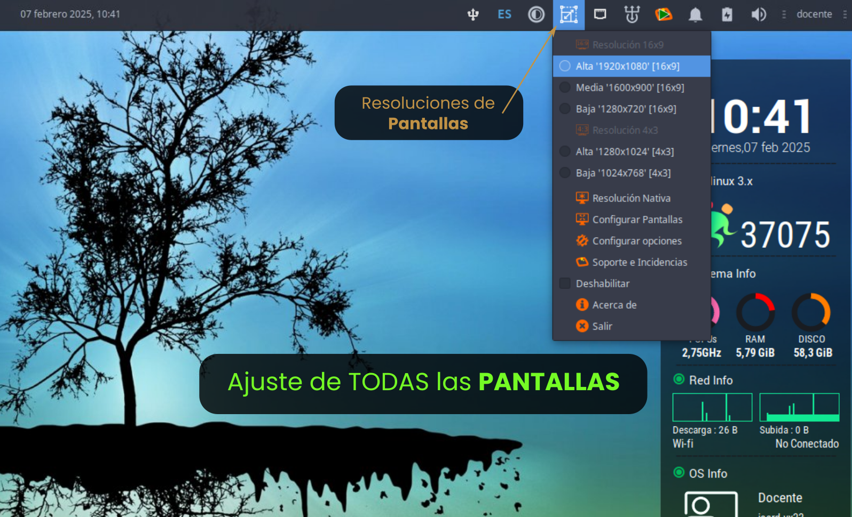Viewport: 852px width, 517px height.
Task: Select Alta '1280x1024' [4x3] resolution
Action: 632,151
